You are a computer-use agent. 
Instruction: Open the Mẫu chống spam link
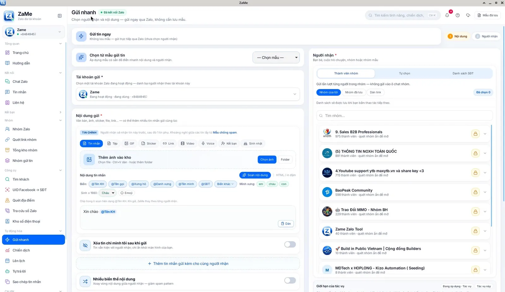225,132
